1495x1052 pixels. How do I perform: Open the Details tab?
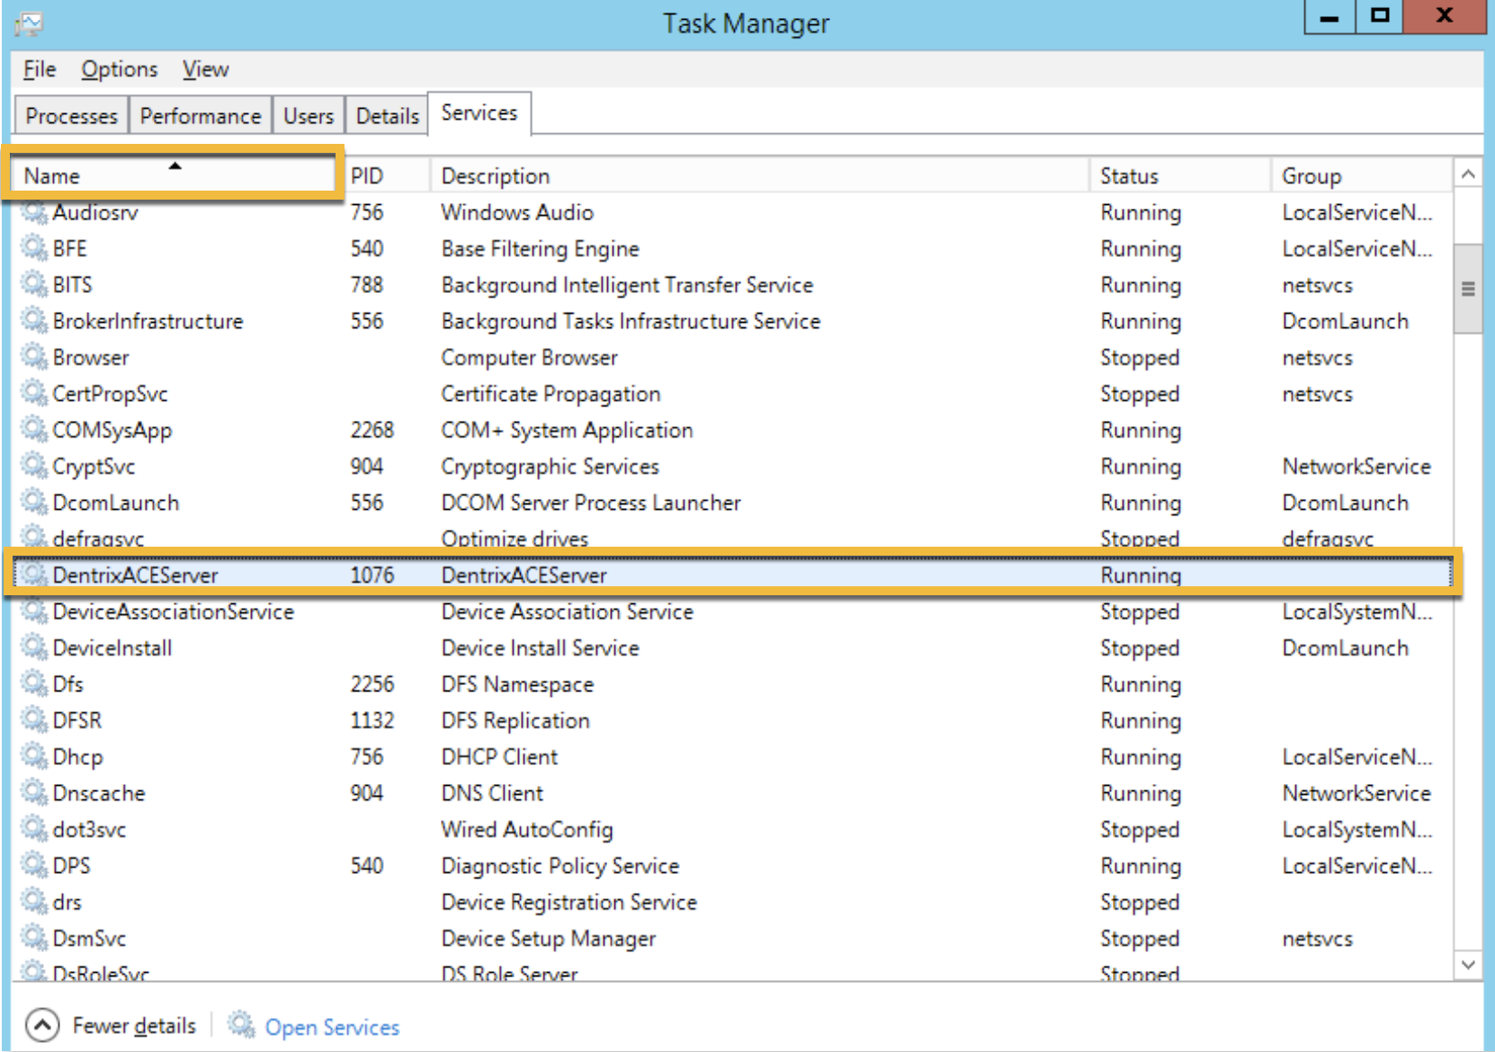click(x=387, y=116)
